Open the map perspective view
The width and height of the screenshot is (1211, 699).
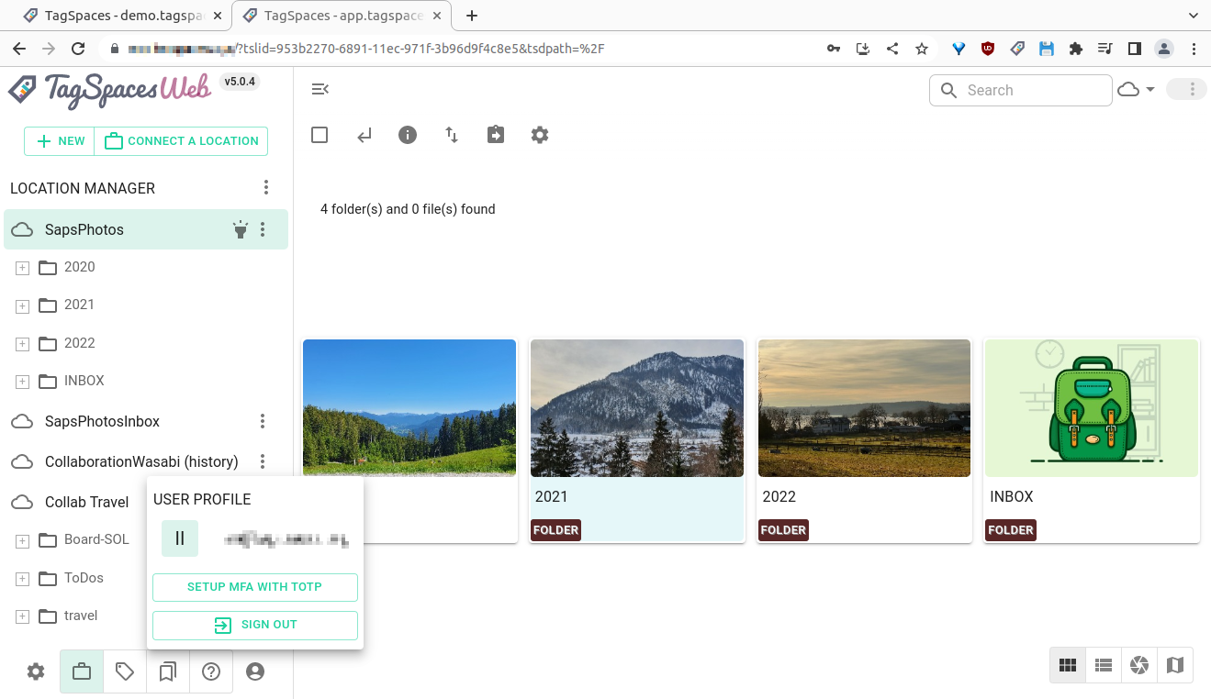point(1175,665)
